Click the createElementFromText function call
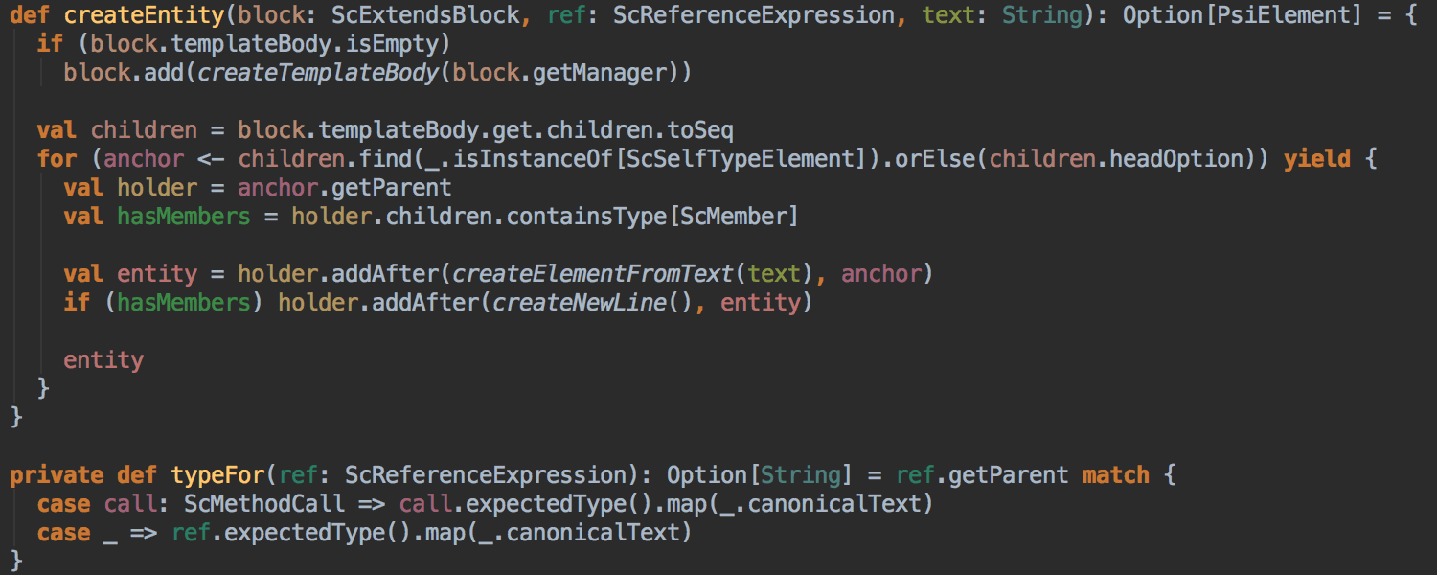 593,274
